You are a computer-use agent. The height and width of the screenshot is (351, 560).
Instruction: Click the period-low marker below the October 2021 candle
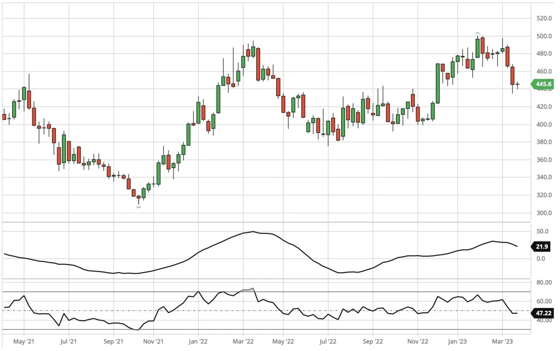pos(139,206)
